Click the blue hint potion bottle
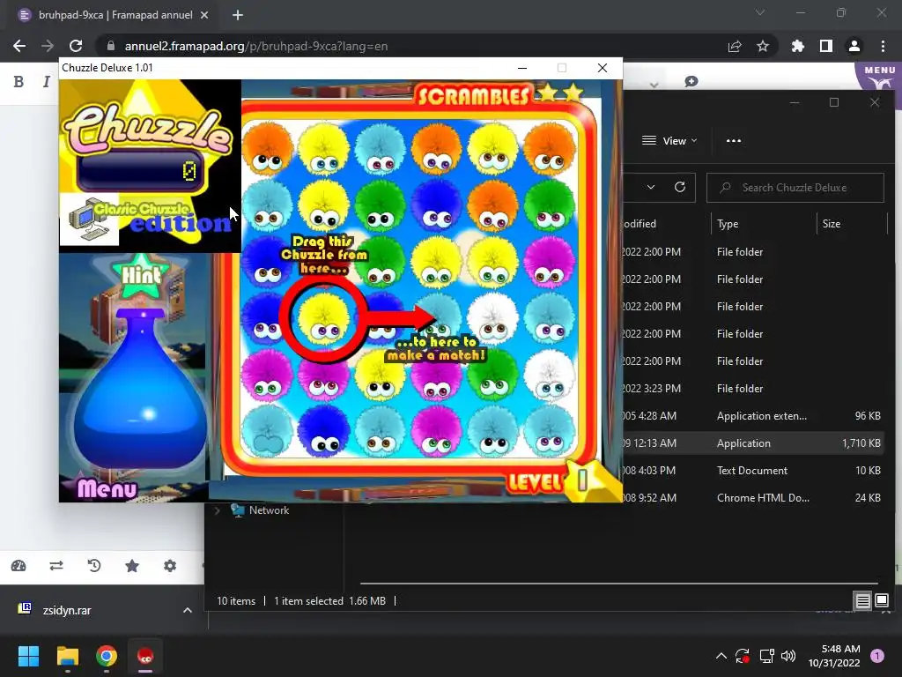This screenshot has width=902, height=677. (140, 390)
